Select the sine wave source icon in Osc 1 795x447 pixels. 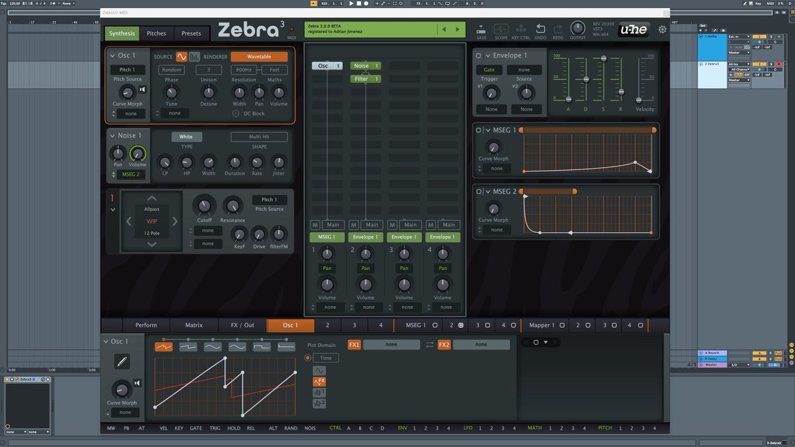click(181, 56)
